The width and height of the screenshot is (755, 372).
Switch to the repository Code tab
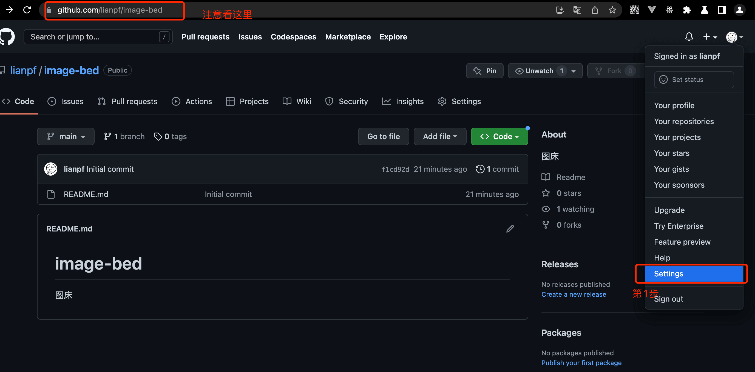coord(18,102)
